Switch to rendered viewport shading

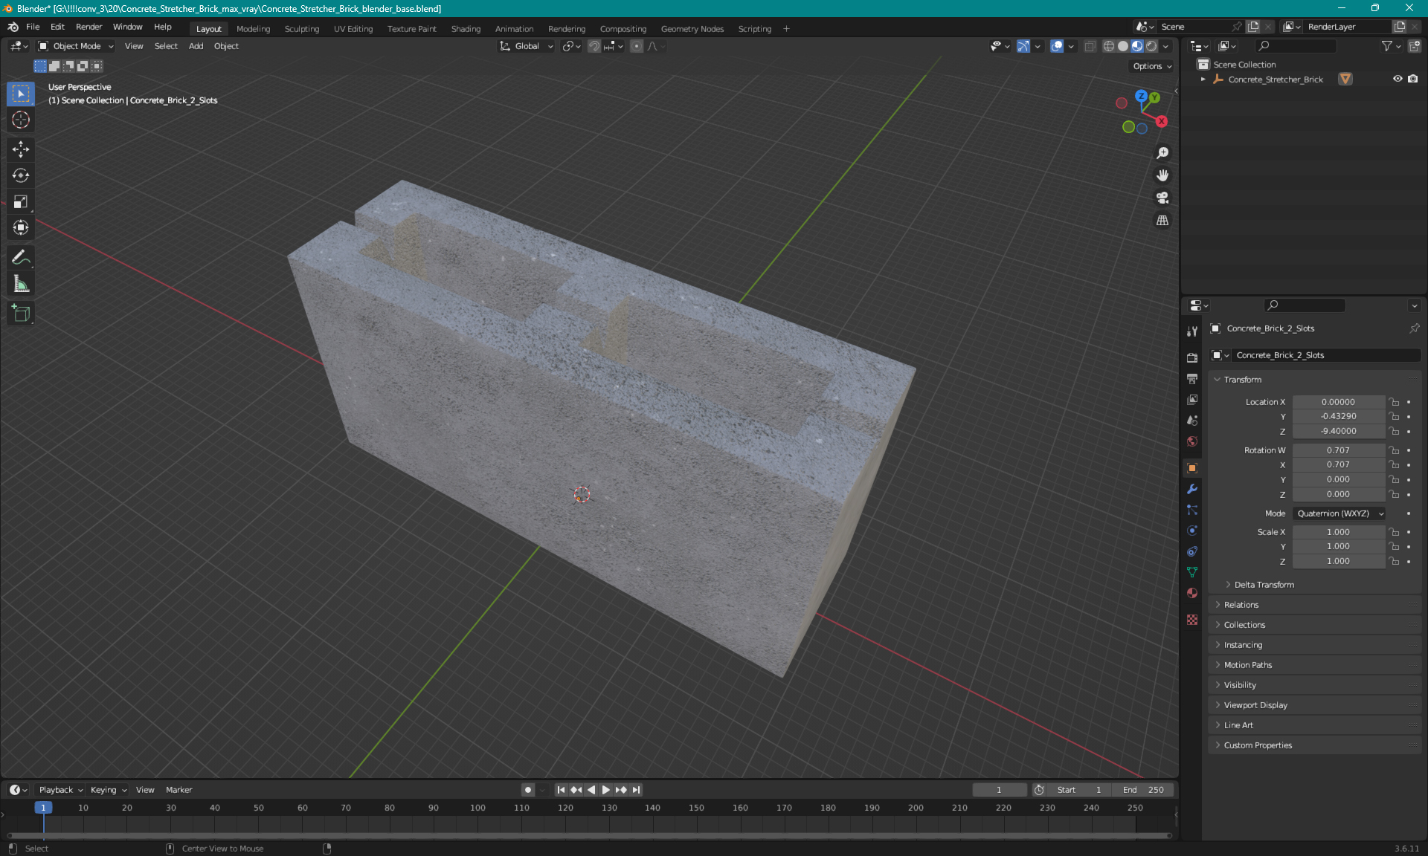[1151, 46]
